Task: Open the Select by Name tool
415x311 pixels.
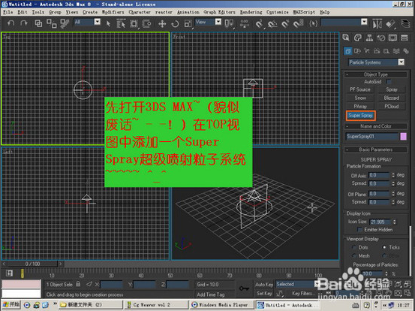Action: pos(121,23)
